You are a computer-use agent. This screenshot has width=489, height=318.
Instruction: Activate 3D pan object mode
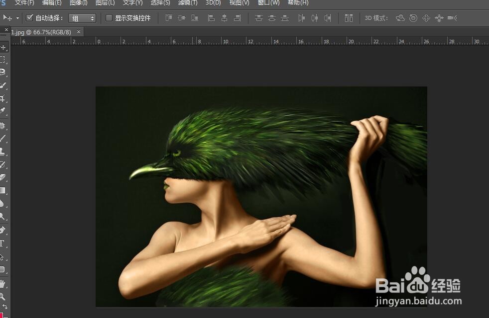pyautogui.click(x=426, y=18)
